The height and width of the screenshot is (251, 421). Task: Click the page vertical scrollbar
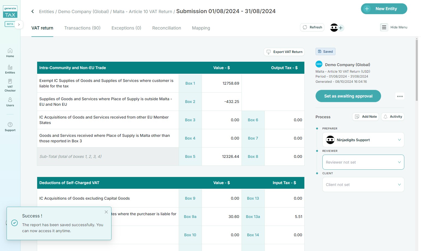pyautogui.click(x=417, y=71)
